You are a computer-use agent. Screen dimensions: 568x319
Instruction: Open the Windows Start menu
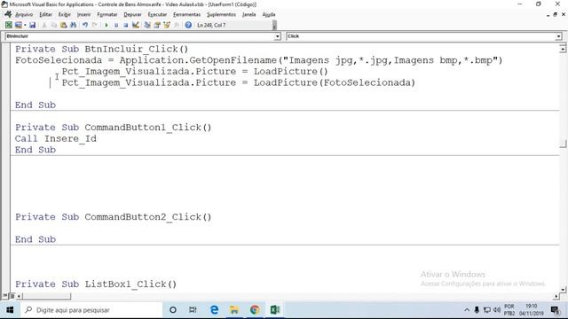tap(10, 310)
